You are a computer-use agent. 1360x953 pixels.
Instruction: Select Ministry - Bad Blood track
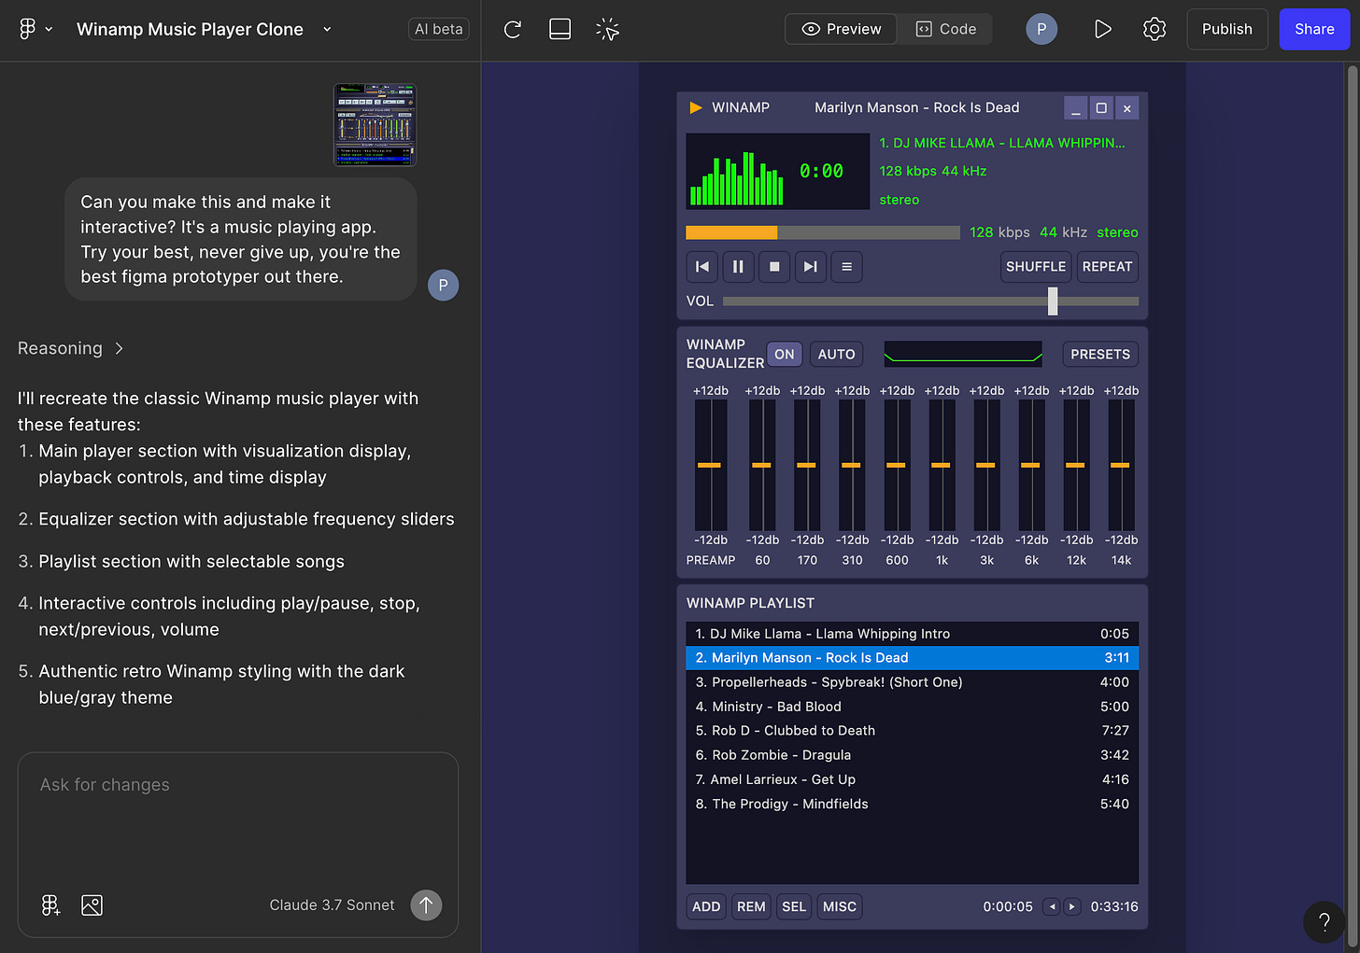(912, 707)
